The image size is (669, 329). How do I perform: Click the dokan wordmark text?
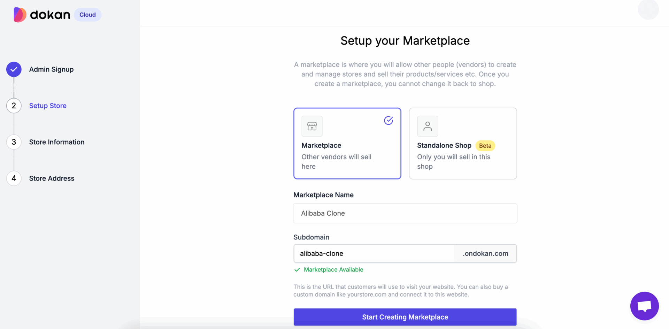50,15
